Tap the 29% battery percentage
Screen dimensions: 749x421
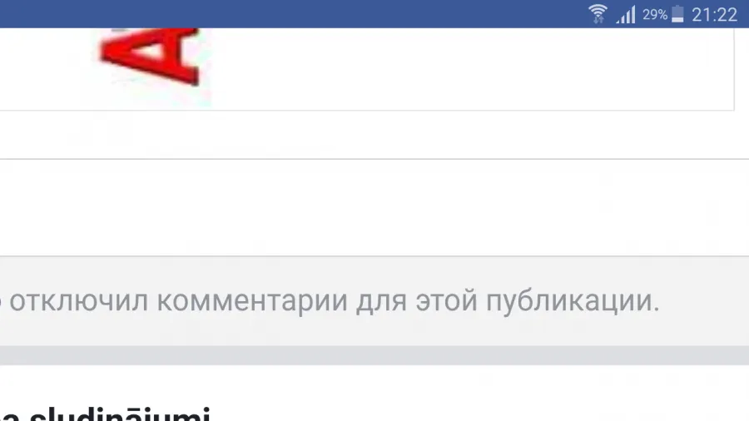point(654,15)
